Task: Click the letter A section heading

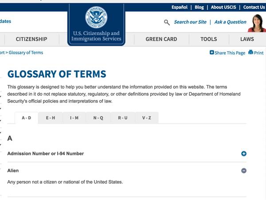Action: point(10,138)
